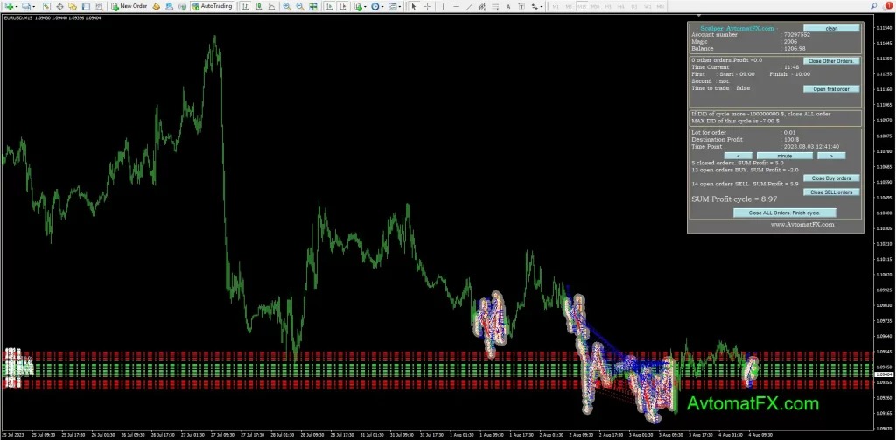The width and height of the screenshot is (896, 440).
Task: Switch to H4 timeframe
Action: click(x=621, y=6)
